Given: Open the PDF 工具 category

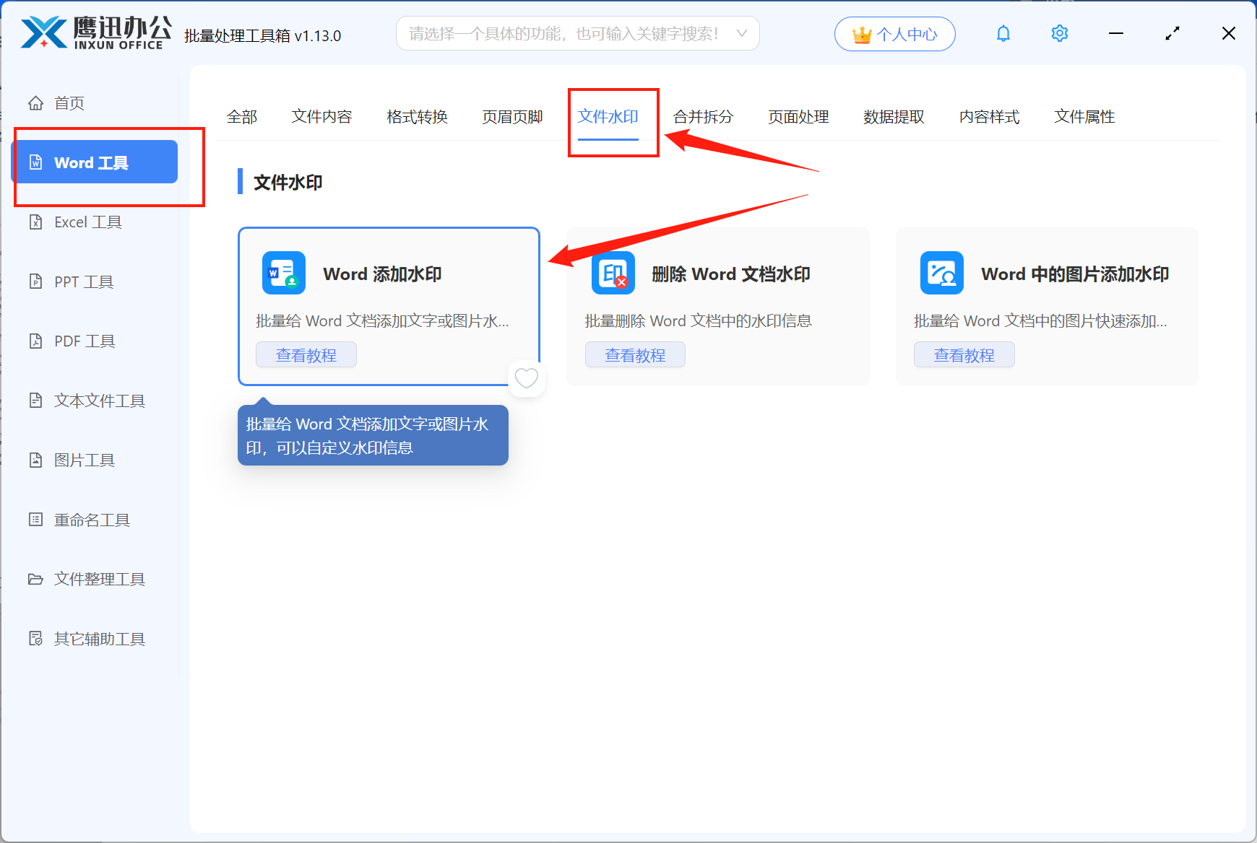Looking at the screenshot, I should (x=82, y=341).
